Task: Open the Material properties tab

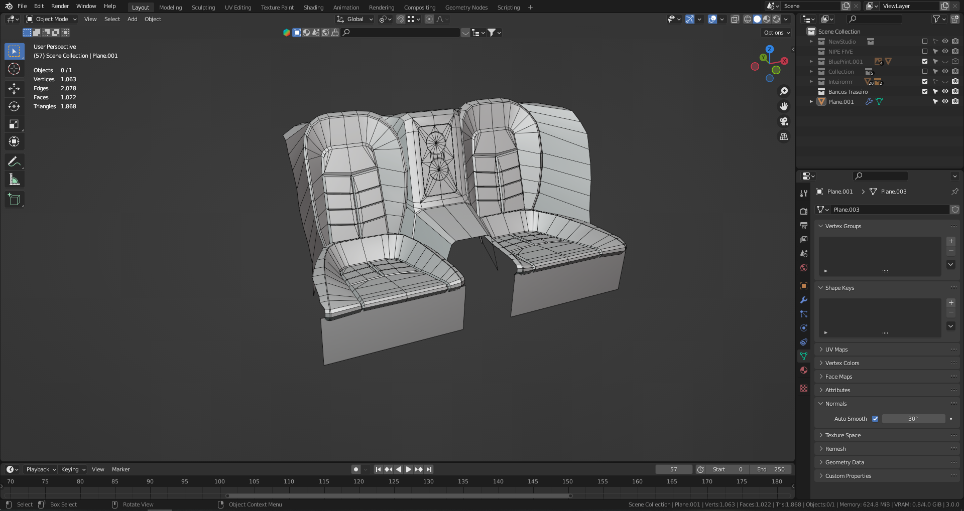Action: click(x=804, y=370)
